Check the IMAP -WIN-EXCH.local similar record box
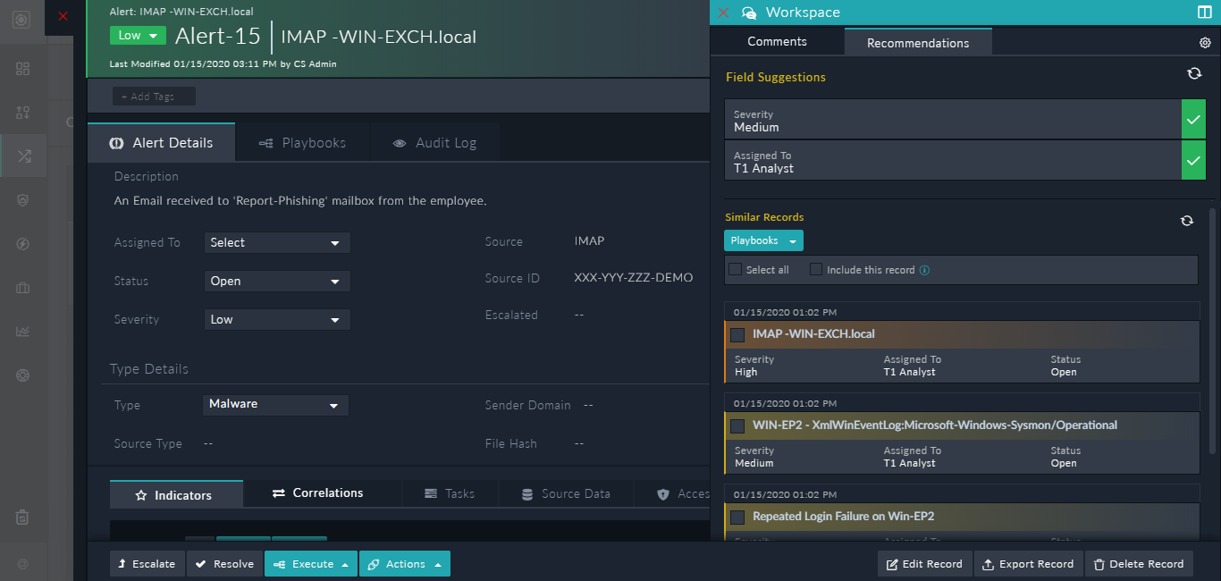Screen dimensions: 1221x581 737,334
